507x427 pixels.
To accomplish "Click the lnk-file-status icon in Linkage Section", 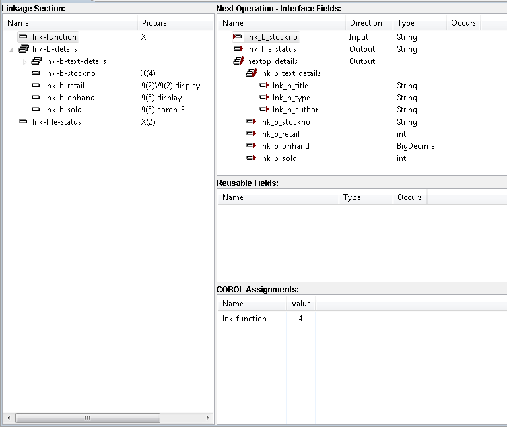I will click(23, 122).
